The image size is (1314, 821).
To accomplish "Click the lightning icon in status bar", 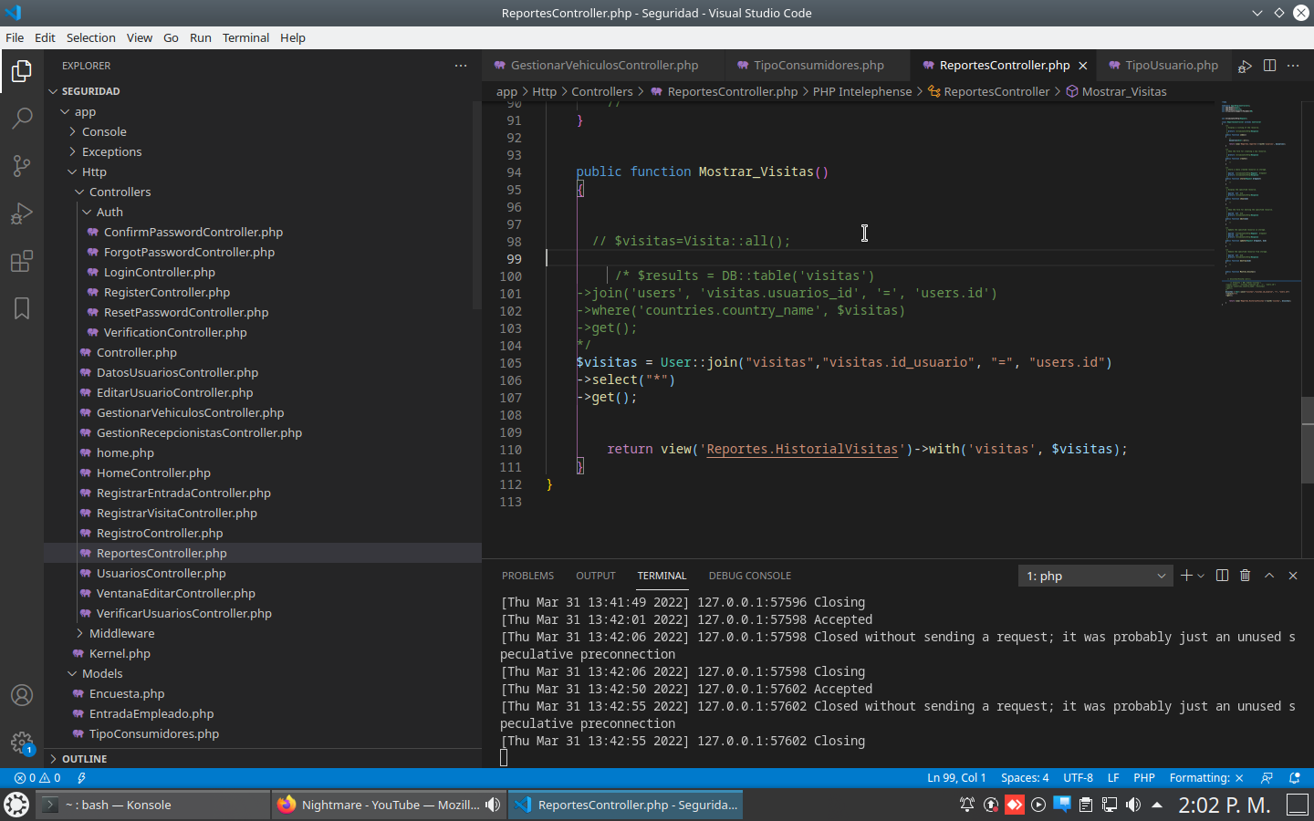I will pos(81,778).
